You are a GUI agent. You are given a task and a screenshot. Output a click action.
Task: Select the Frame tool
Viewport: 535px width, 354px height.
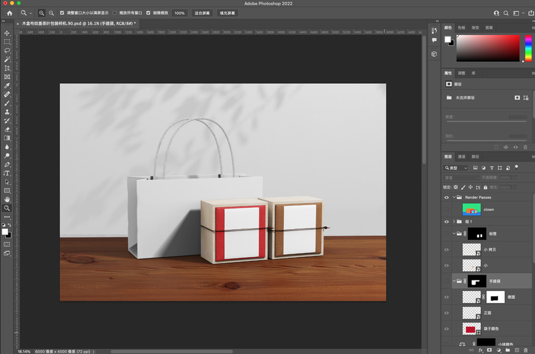coord(7,77)
